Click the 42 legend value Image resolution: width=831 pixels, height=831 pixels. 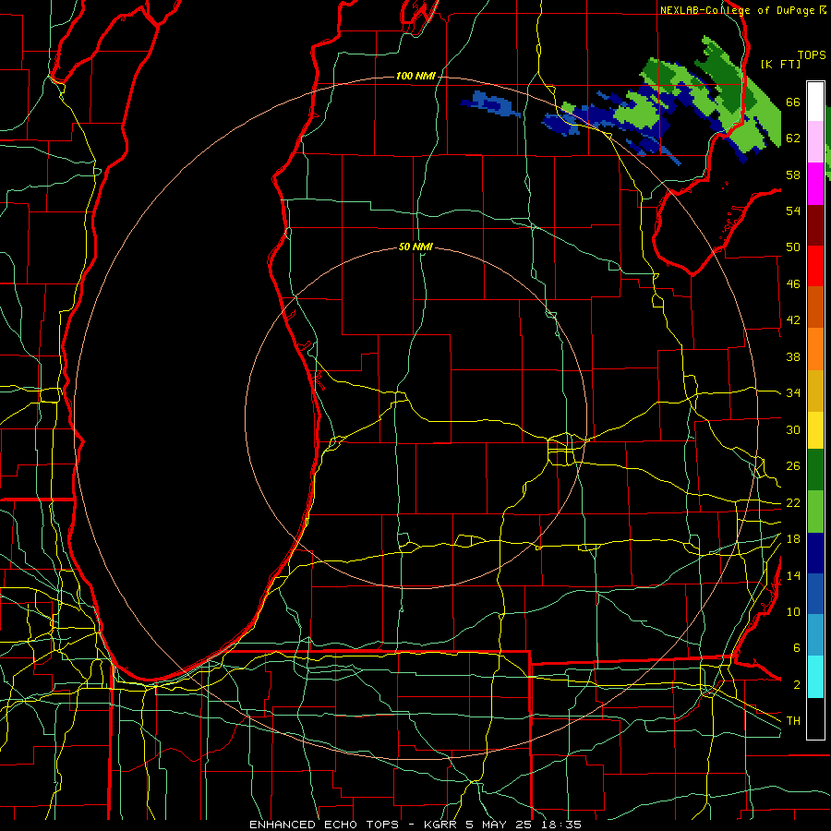[793, 319]
